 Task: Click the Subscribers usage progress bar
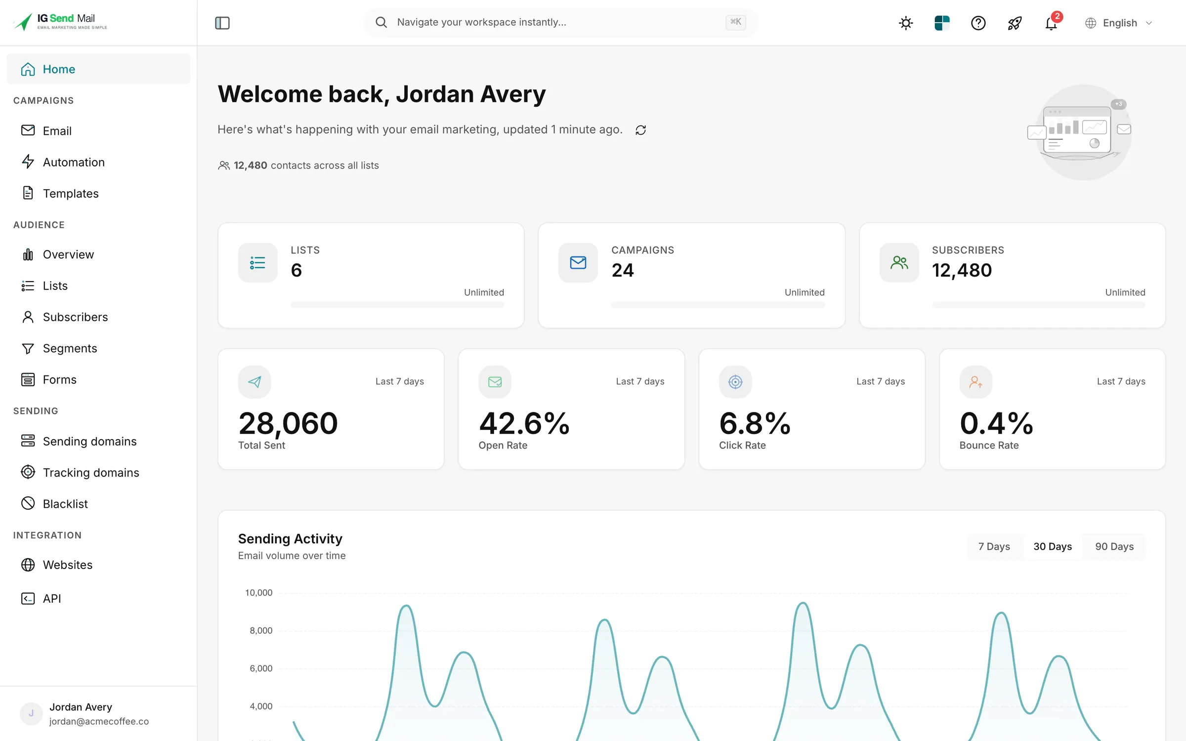1039,305
